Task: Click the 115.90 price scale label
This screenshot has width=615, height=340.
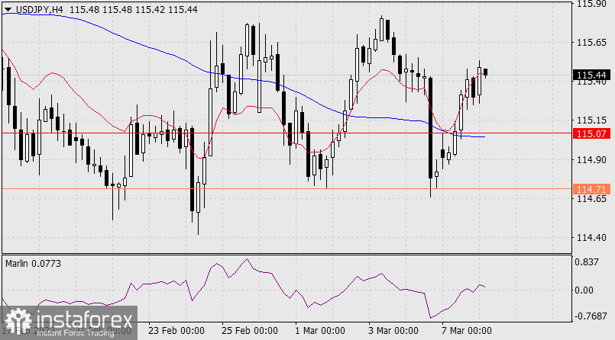Action: pos(592,5)
